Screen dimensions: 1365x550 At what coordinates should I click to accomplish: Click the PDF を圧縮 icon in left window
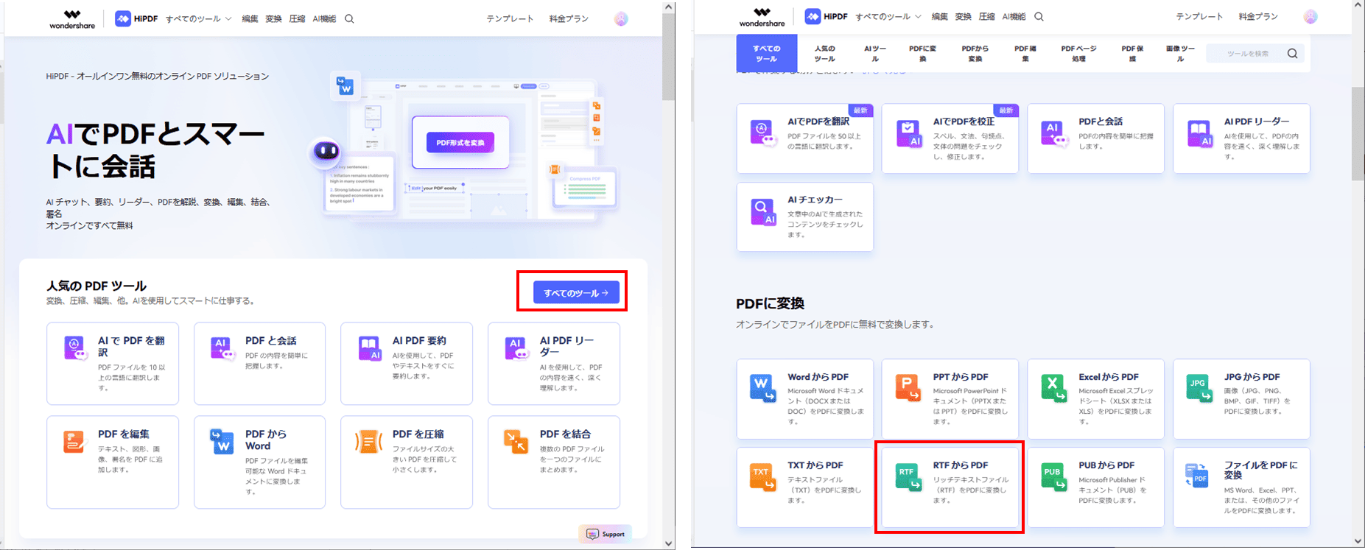pyautogui.click(x=368, y=441)
